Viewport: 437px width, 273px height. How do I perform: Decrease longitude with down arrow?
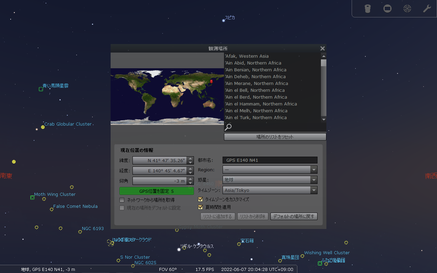(x=191, y=173)
